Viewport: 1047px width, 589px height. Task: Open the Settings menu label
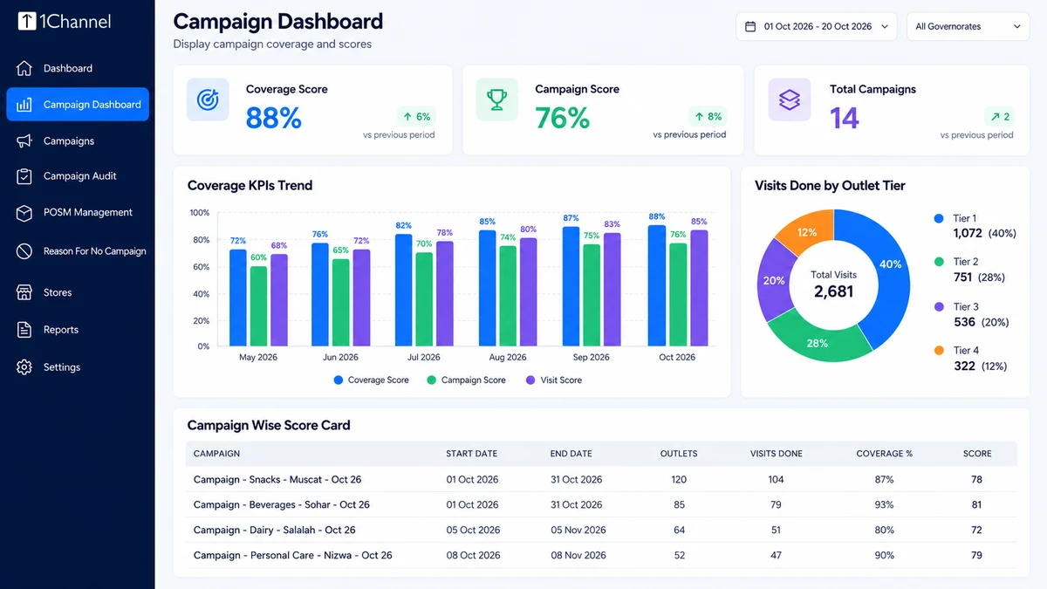pos(62,367)
